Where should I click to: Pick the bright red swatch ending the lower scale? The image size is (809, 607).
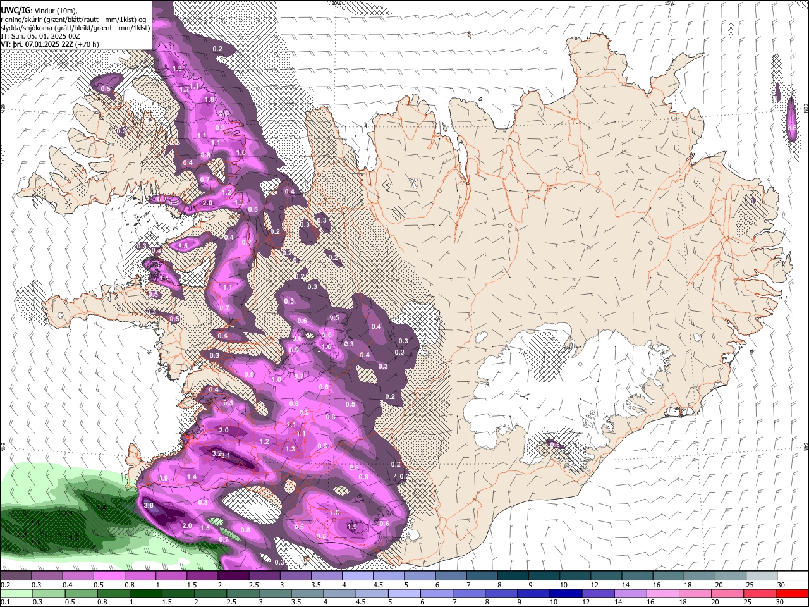pos(793,594)
